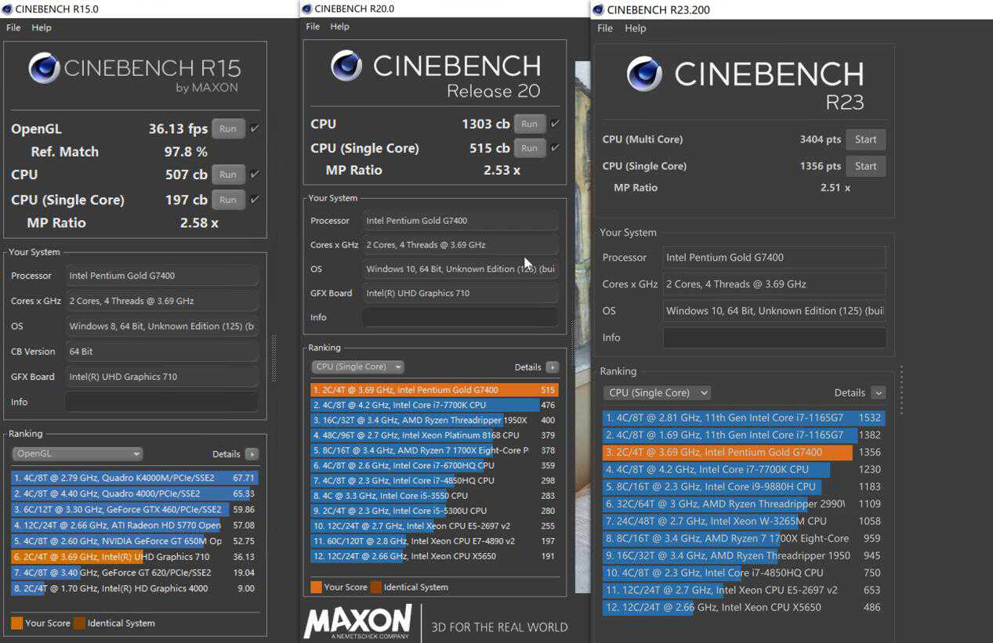Expand the R23 CPU (Single Core) ranking dropdown
The height and width of the screenshot is (643, 993).
(x=657, y=393)
